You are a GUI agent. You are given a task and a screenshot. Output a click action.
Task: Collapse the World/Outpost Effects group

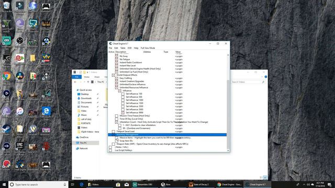coord(114,75)
